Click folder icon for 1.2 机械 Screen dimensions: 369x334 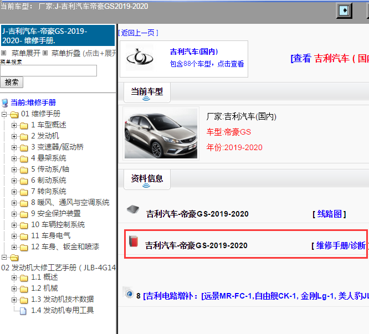24,289
